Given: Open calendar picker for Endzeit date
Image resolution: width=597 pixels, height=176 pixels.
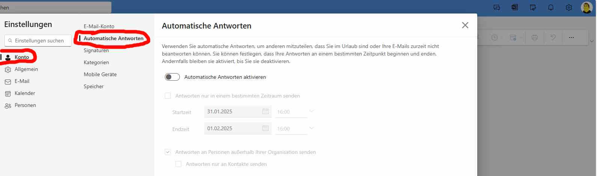Looking at the screenshot, I should 265,128.
